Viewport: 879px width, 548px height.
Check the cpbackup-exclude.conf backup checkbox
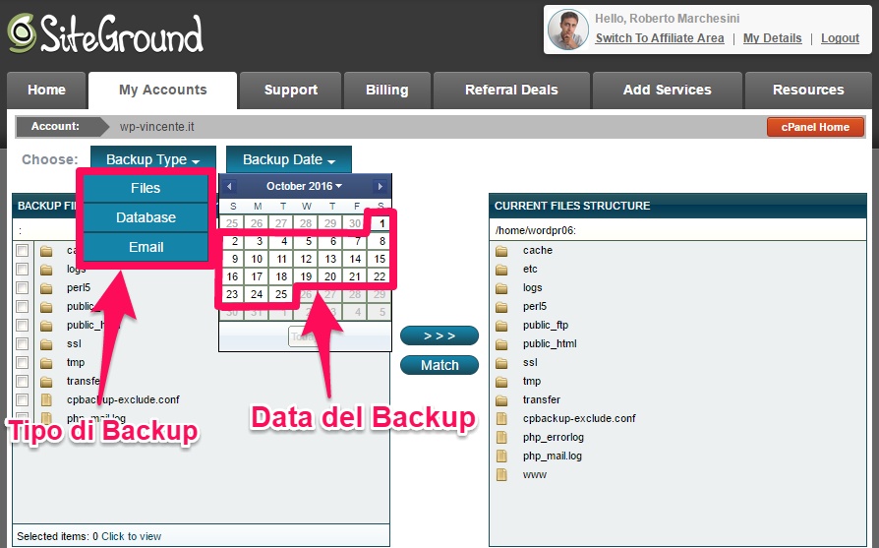pos(22,399)
